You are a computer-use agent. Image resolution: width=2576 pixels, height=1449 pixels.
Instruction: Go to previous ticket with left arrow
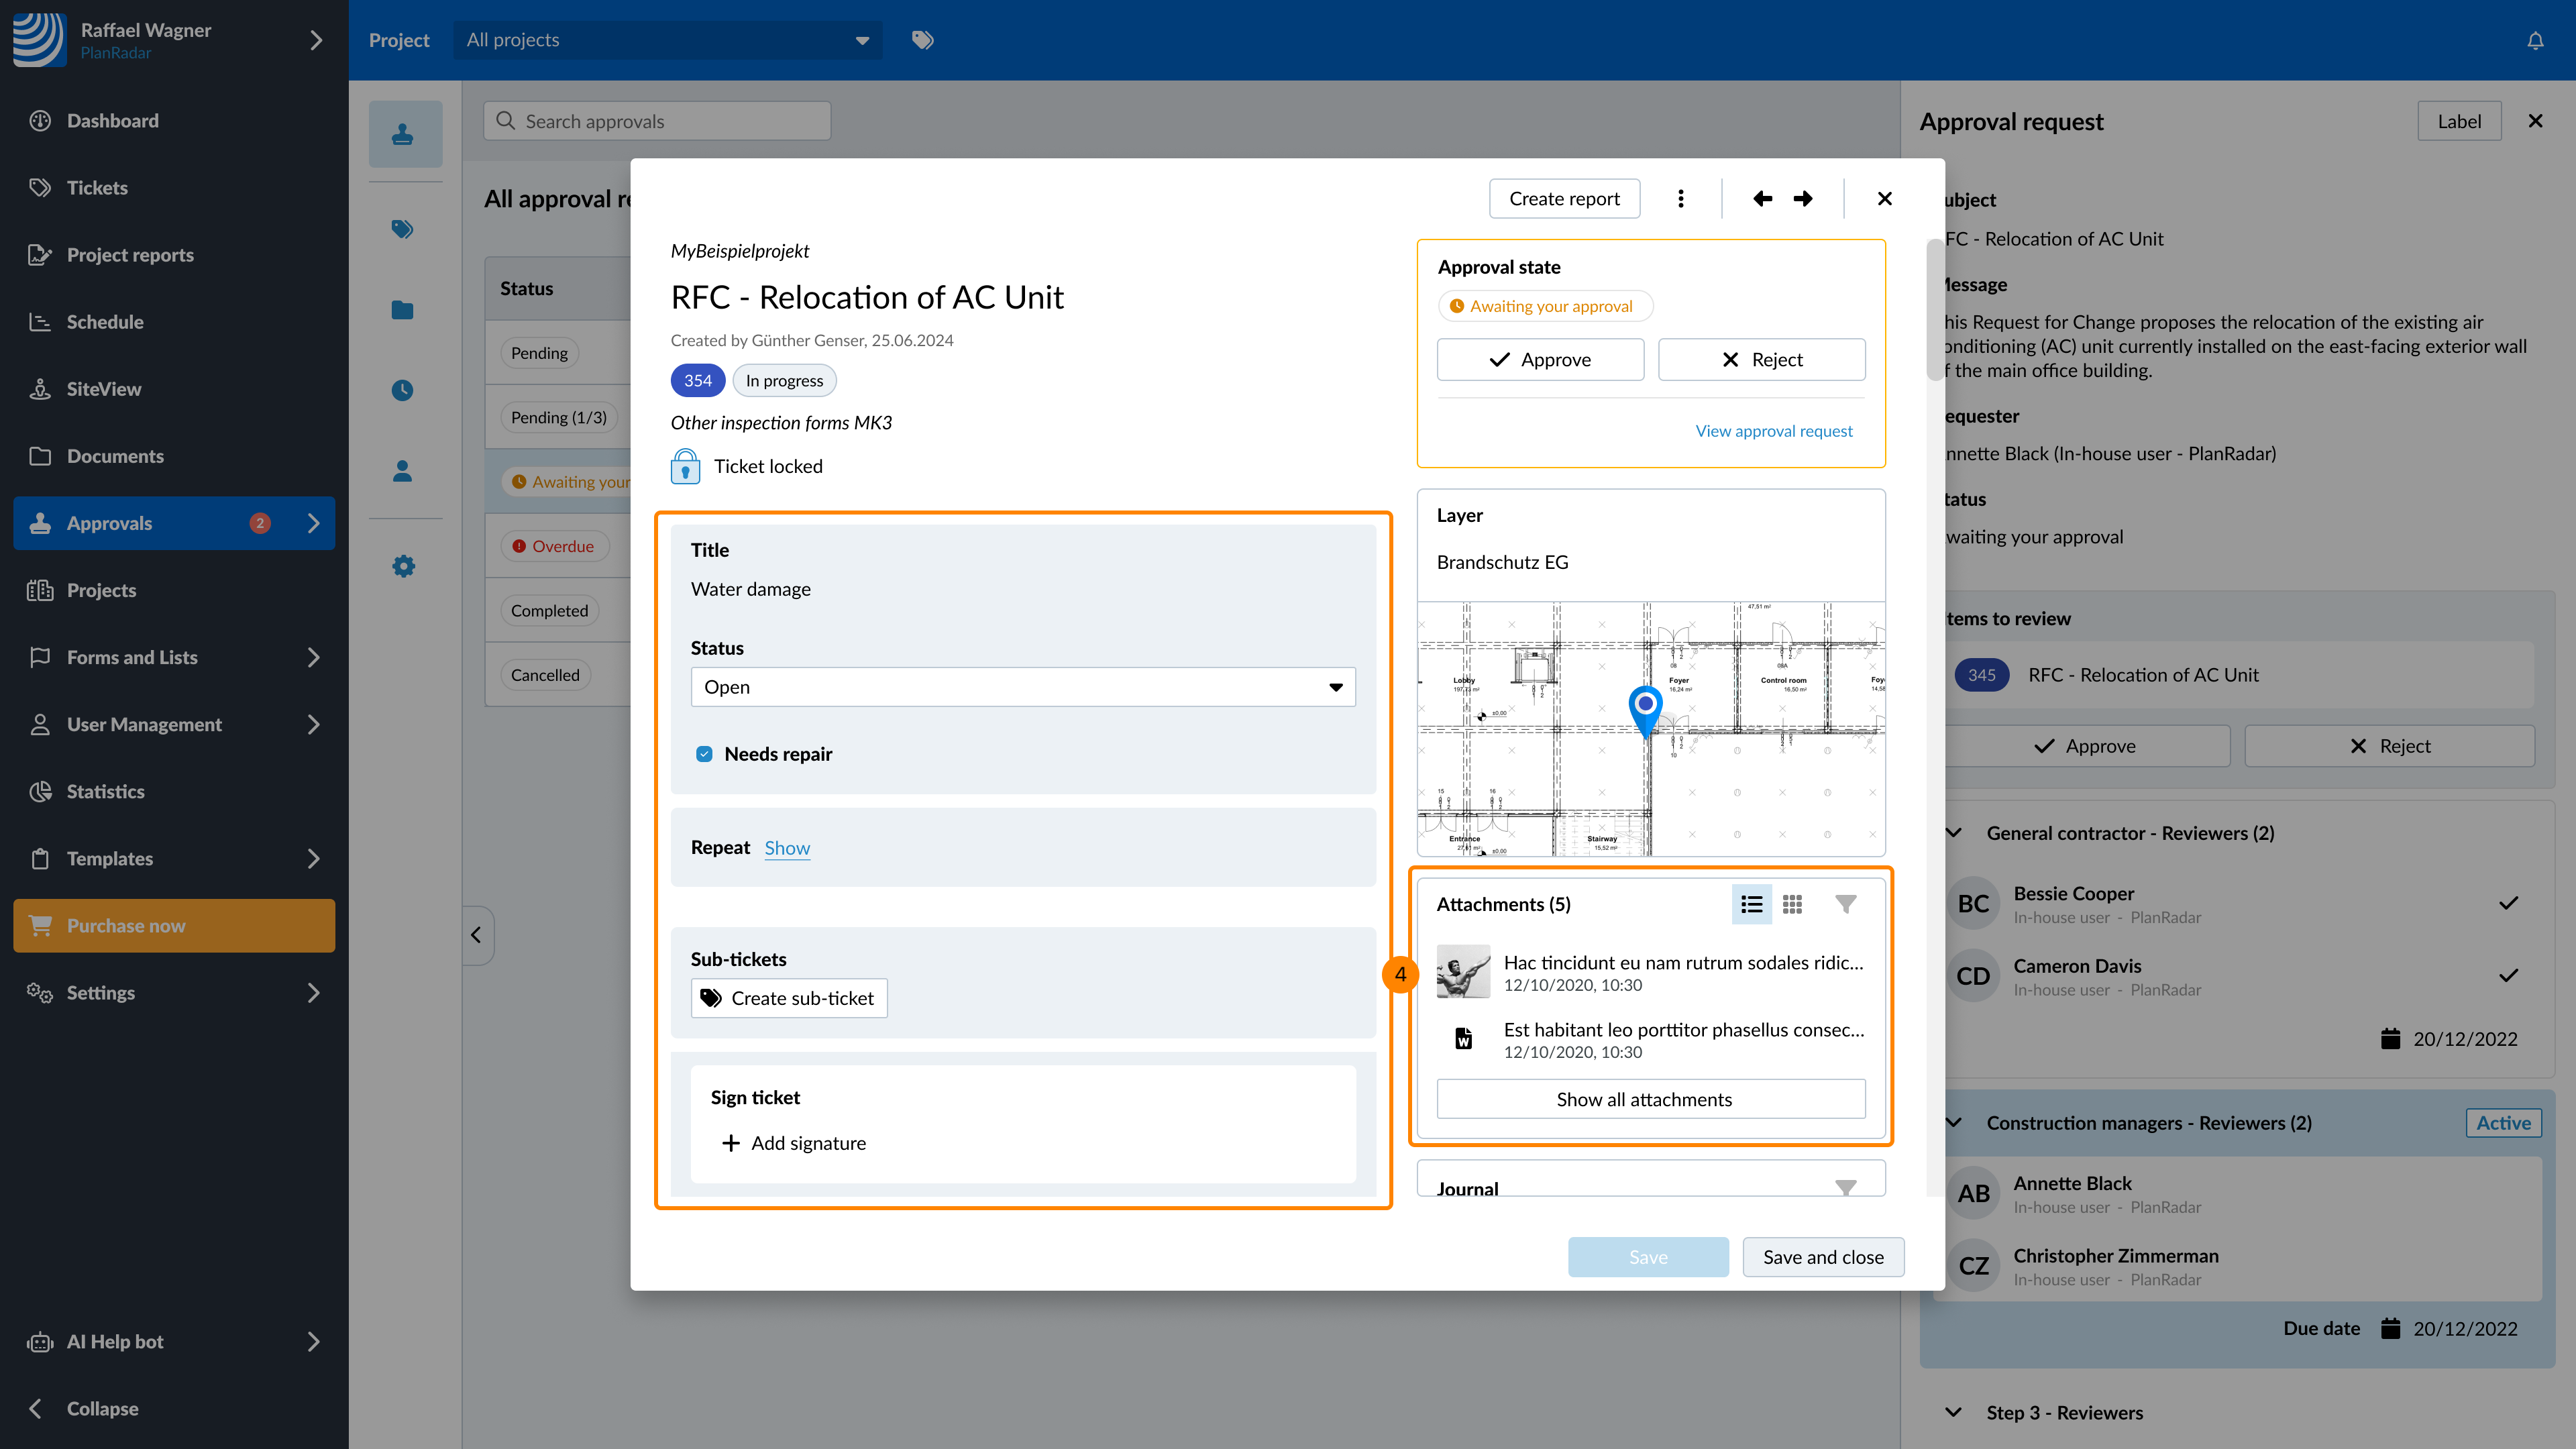1762,198
